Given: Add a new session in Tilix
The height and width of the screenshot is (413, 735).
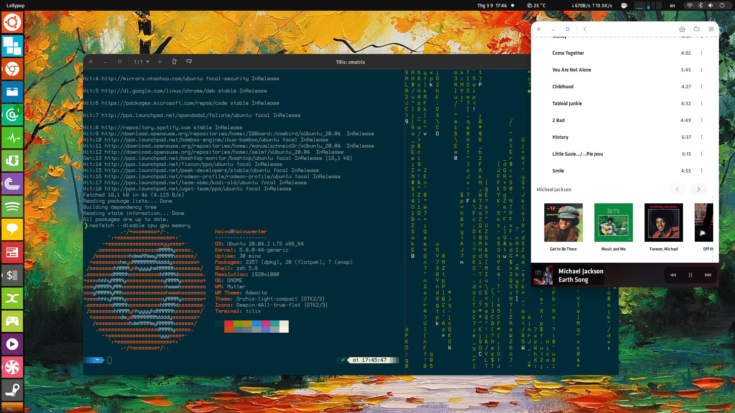Looking at the screenshot, I should point(160,62).
